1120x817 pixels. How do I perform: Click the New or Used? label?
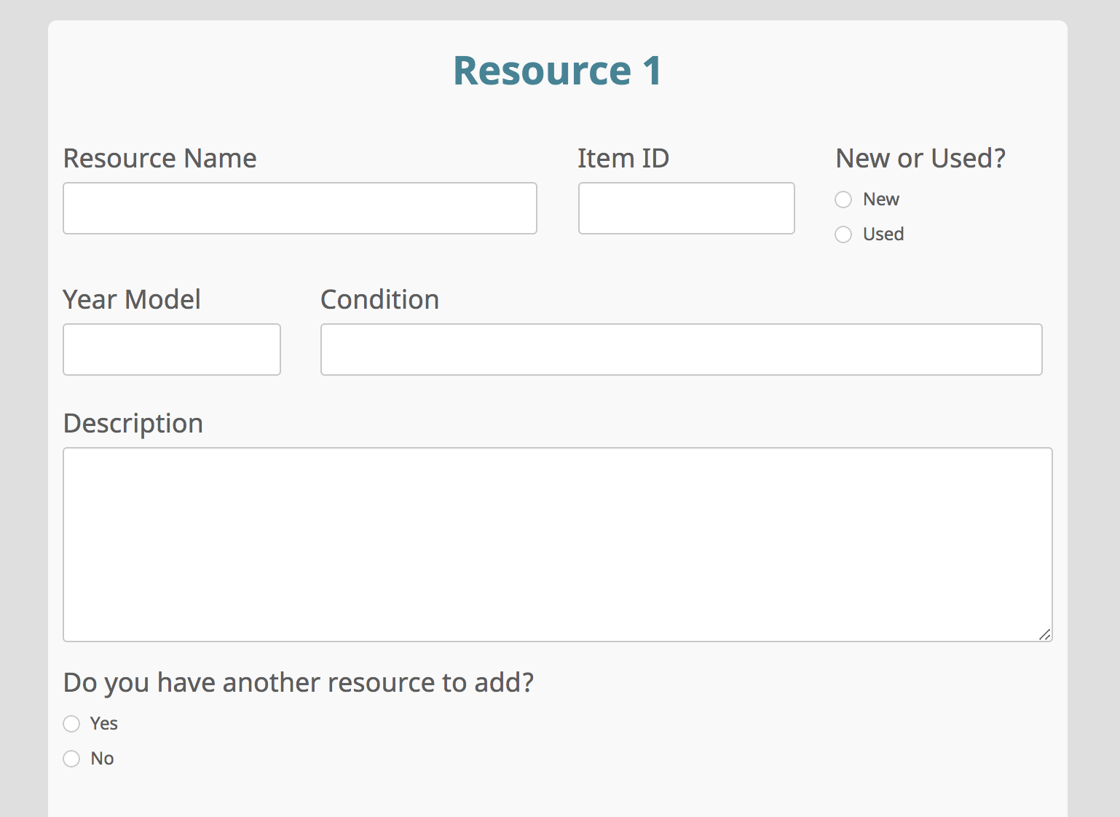920,158
